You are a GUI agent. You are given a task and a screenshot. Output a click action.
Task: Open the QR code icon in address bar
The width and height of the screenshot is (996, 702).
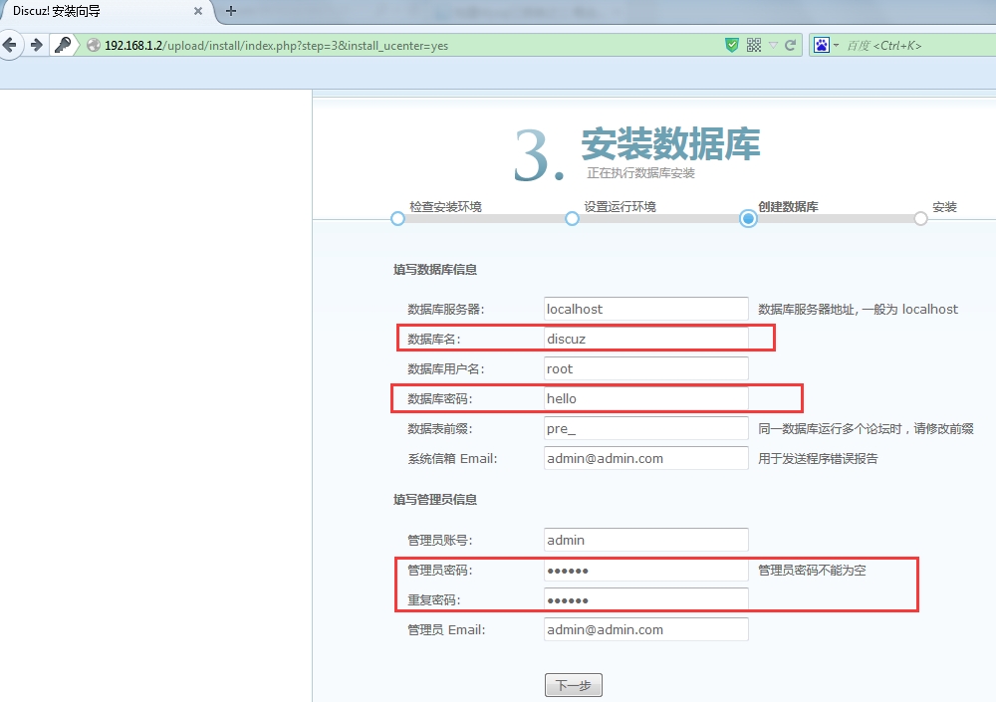coord(754,45)
